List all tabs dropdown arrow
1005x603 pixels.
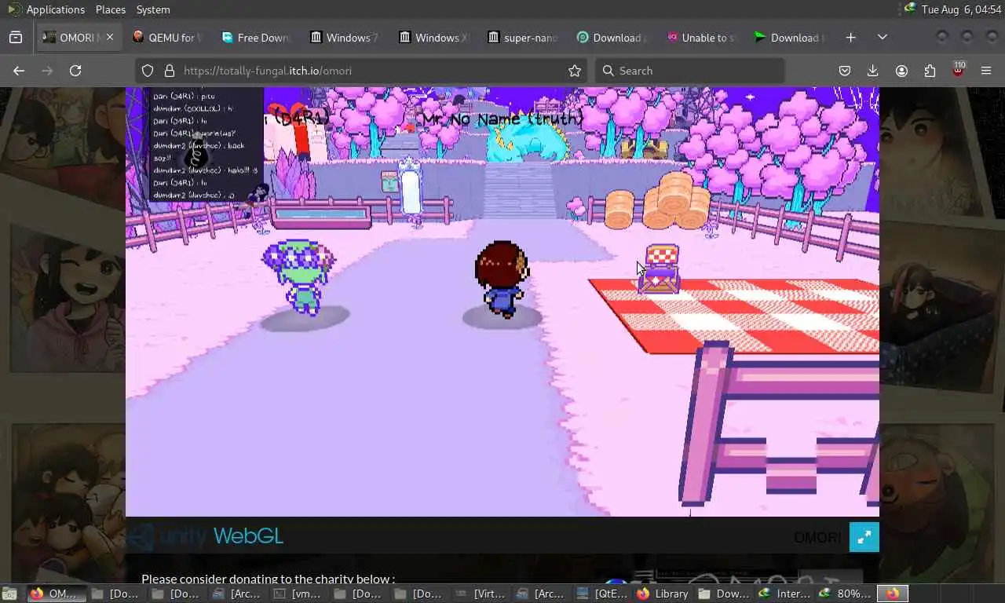(x=883, y=38)
